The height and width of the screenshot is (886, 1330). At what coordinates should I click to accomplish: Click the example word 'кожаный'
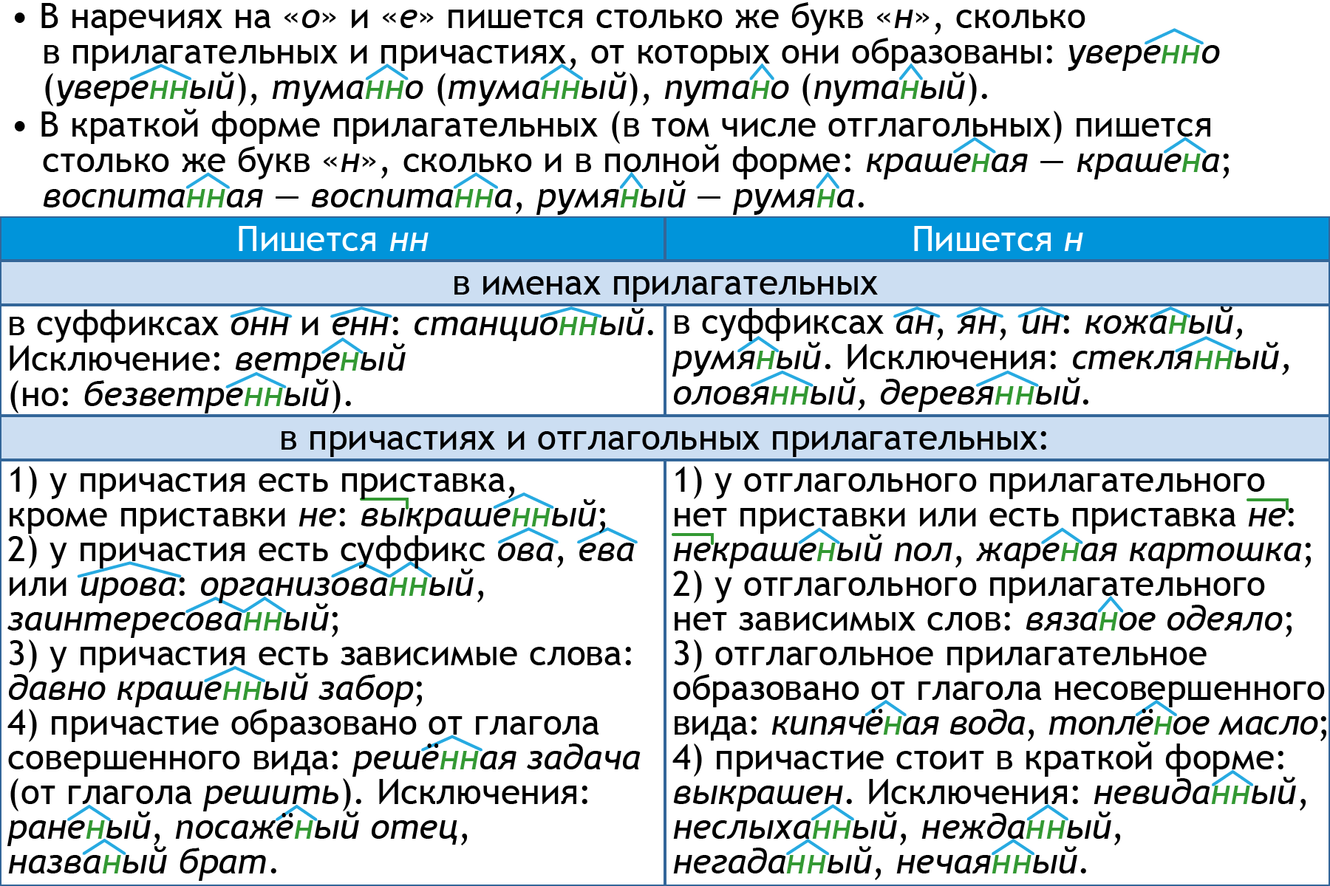(x=1159, y=323)
